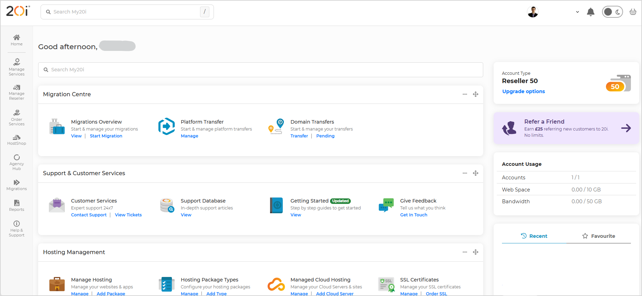642x296 pixels.
Task: Open Migrations in sidebar
Action: pyautogui.click(x=17, y=185)
